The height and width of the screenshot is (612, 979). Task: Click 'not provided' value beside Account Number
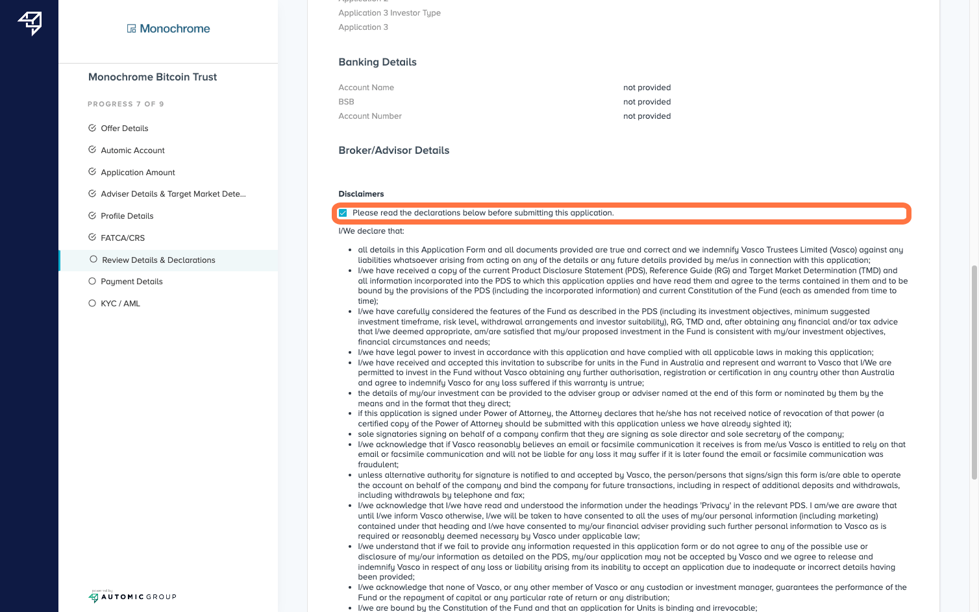[x=647, y=116]
